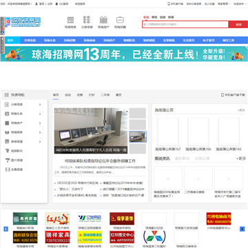The image size is (248, 248).
Task: Focus the search keyword input field
Action: click(185, 24)
